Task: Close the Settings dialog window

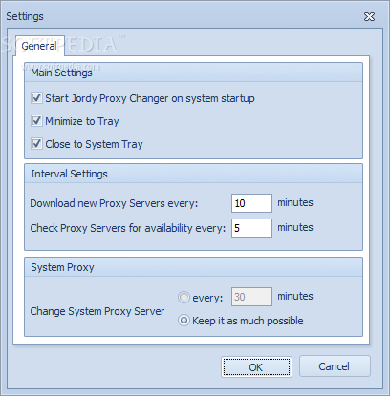Action: tap(369, 16)
